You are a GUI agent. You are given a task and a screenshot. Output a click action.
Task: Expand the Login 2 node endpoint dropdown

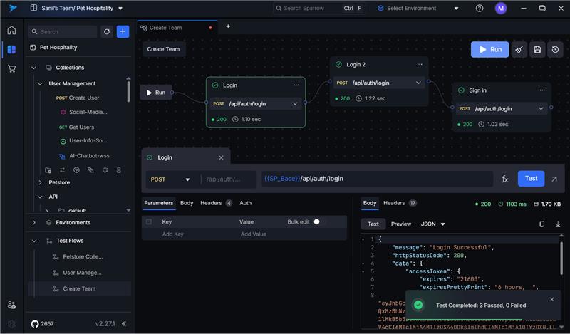[418, 83]
